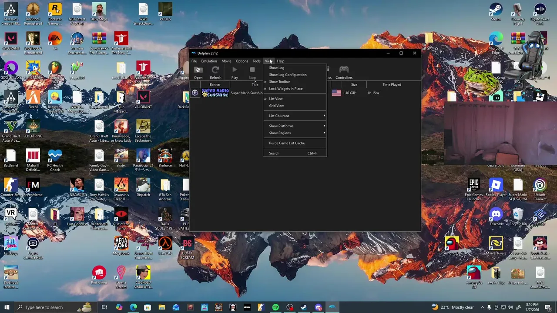Expand the List Columns submenu
The width and height of the screenshot is (557, 313).
tap(295, 116)
